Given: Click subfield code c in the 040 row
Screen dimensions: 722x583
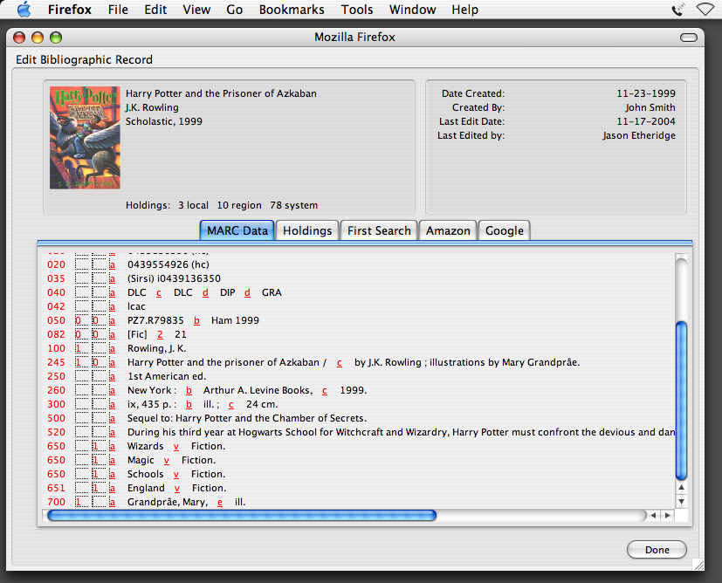Looking at the screenshot, I should coord(159,292).
